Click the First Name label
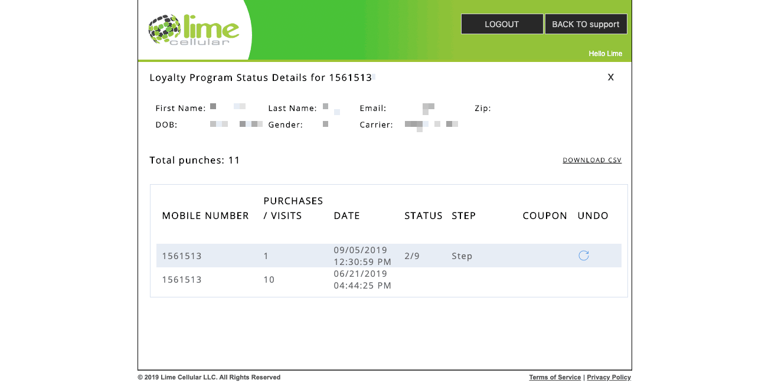775x383 pixels. point(181,108)
